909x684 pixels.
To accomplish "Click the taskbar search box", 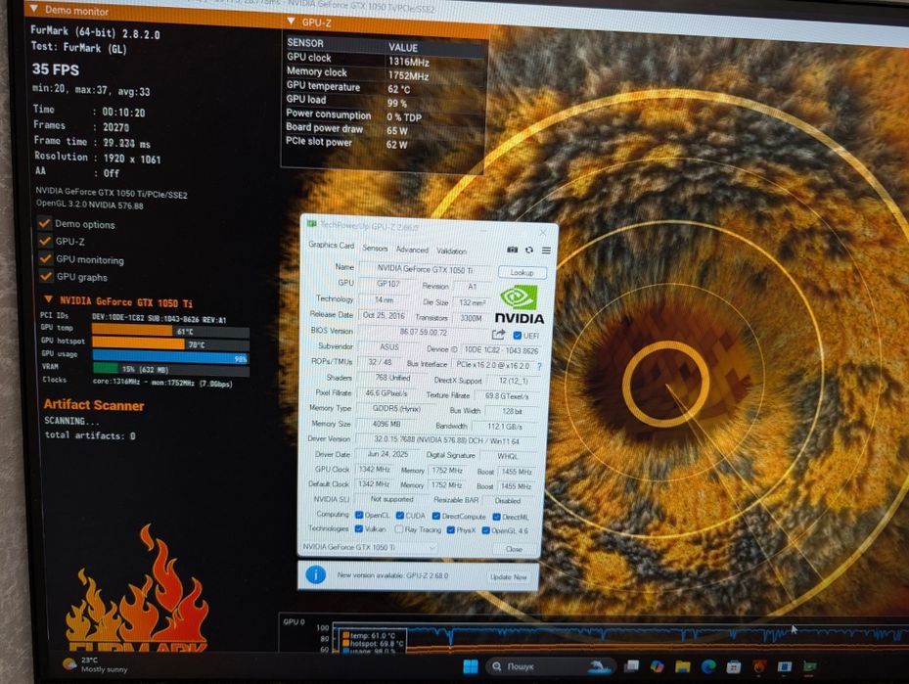I will [x=551, y=666].
